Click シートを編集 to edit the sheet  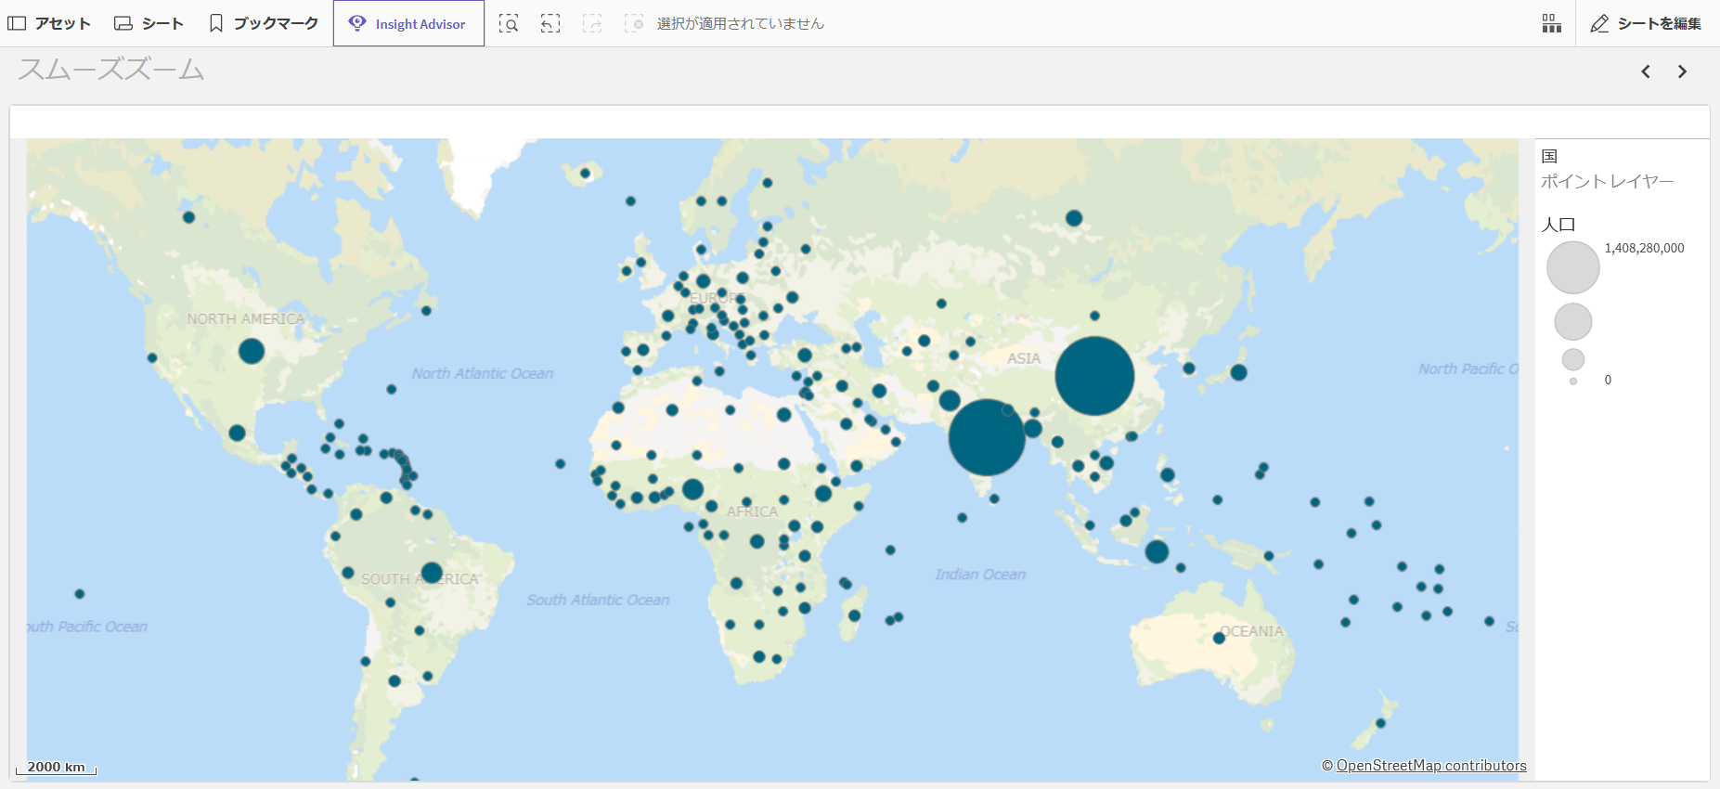1646,23
